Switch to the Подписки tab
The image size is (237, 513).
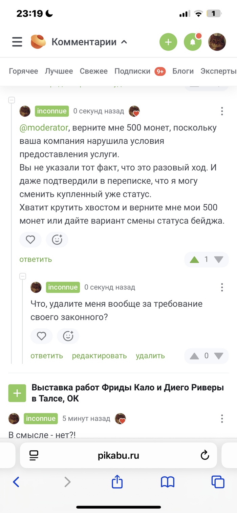pos(132,71)
